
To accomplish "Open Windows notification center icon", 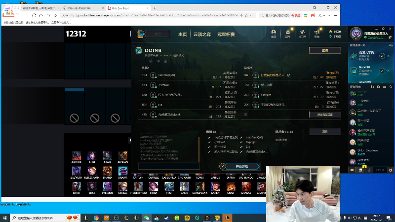I will click(x=389, y=218).
